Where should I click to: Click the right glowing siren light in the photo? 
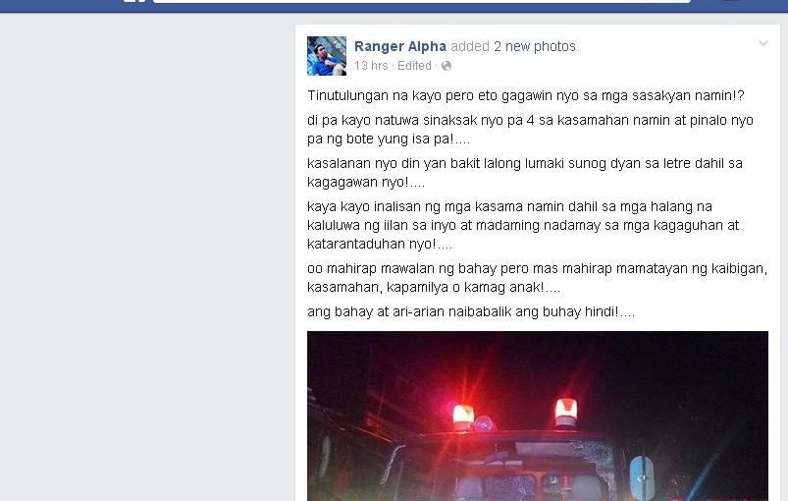(x=566, y=412)
